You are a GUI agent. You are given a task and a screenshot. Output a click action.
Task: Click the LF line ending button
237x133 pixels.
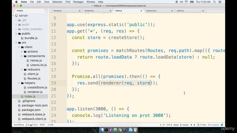(163, 125)
